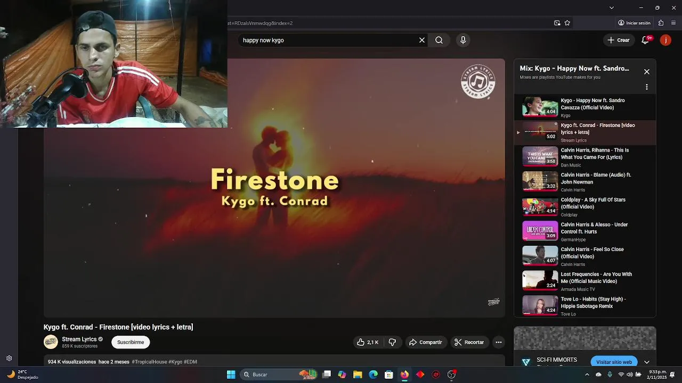
Task: Open Windows Start menu
Action: click(x=231, y=374)
